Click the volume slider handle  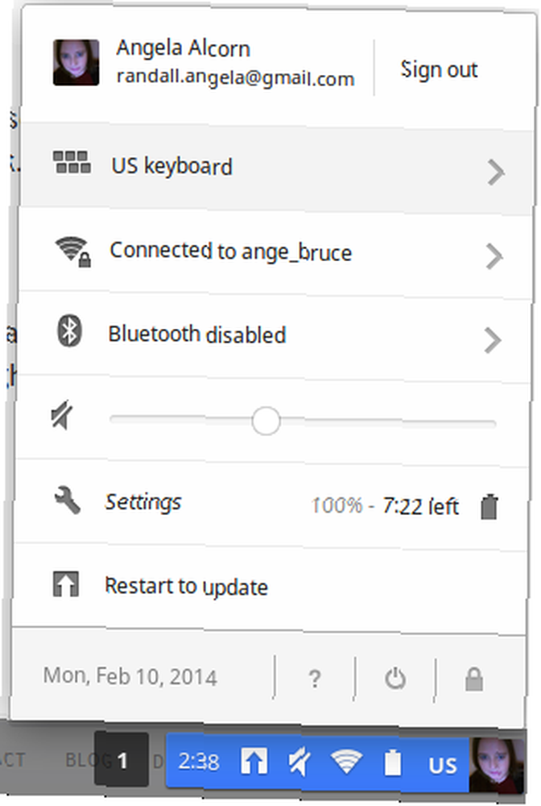266,421
